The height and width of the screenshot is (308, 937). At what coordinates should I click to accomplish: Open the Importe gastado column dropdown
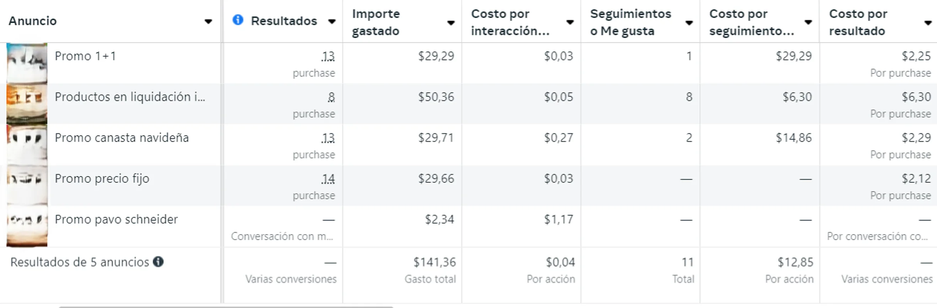pos(450,23)
